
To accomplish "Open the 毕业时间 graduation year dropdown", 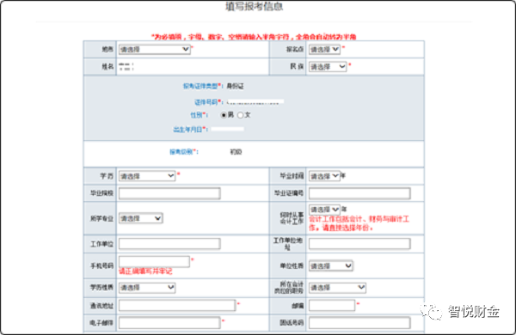I will [324, 176].
